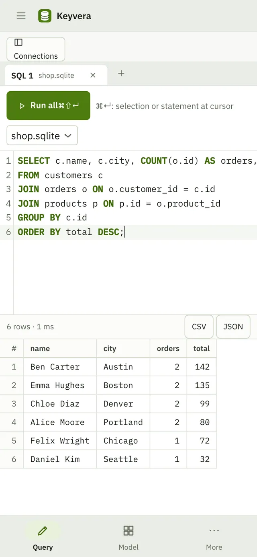The height and width of the screenshot is (557, 257).
Task: Select the Felix Wright cell
Action: click(60, 441)
